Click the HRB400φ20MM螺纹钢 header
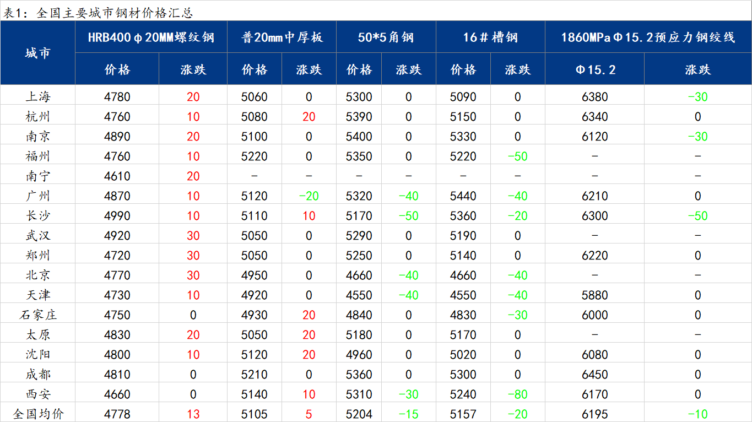 [x=151, y=37]
